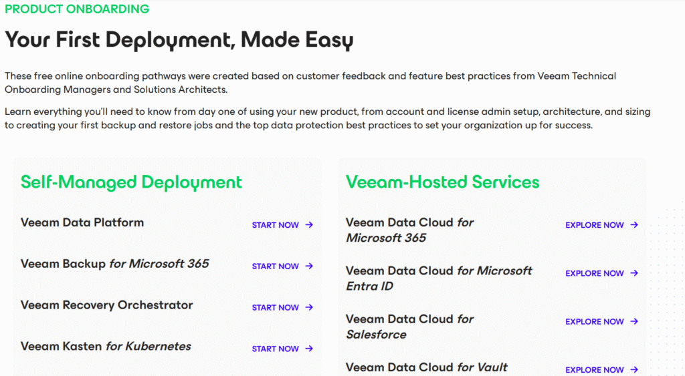
Task: Click the Self-Managed Deployment heading
Action: 131,182
